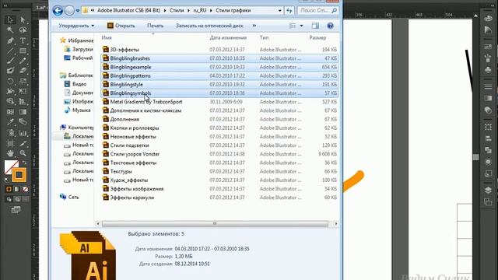Select the Scale tool
This screenshot has width=498, height=280.
(x=23, y=81)
